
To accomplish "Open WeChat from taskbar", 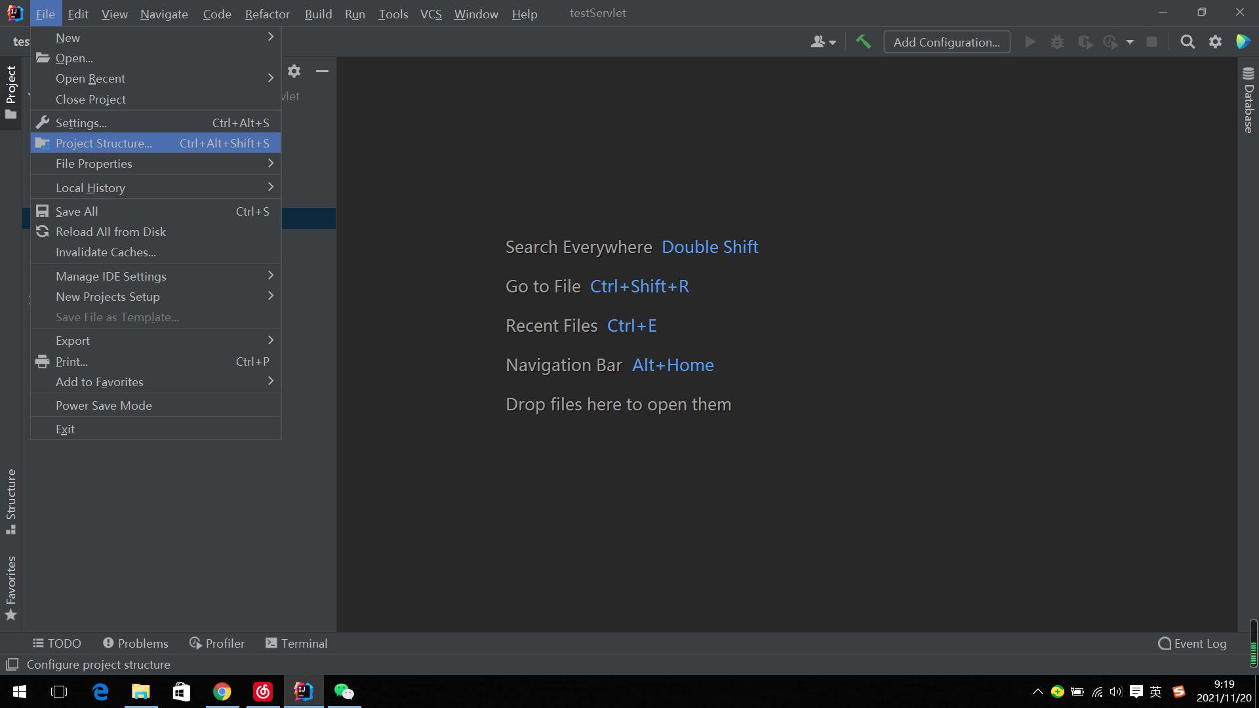I will [344, 692].
